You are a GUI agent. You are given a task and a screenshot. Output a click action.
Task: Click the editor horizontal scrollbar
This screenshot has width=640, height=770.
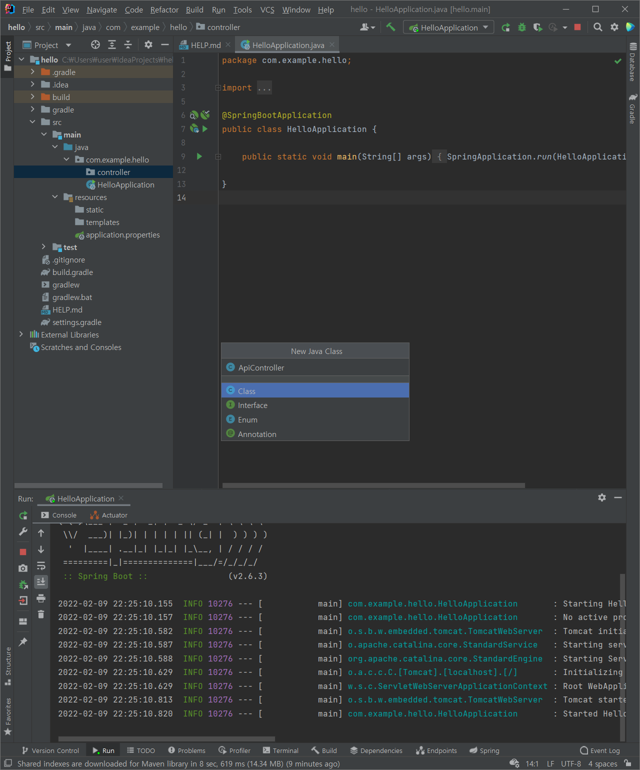click(373, 485)
